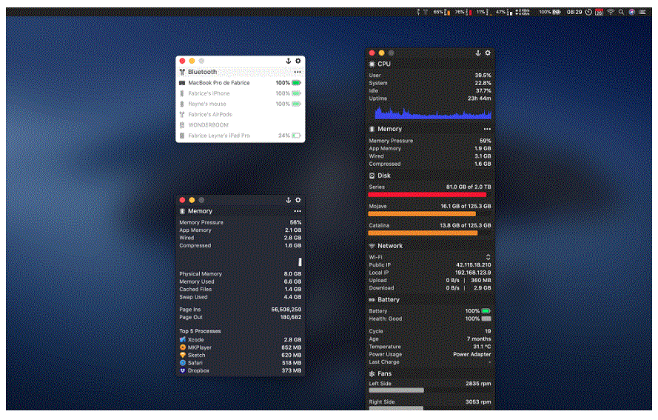
Task: Open the calendar date icon in menu bar
Action: coord(600,12)
